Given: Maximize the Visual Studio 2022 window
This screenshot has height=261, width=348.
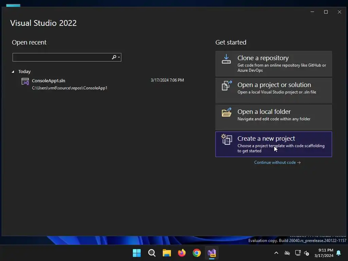Looking at the screenshot, I should (x=326, y=12).
